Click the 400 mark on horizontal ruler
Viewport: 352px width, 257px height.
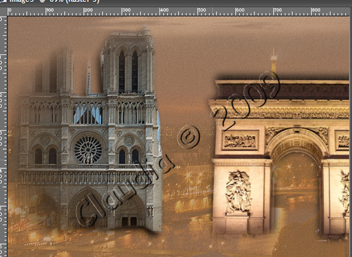[x=164, y=10]
